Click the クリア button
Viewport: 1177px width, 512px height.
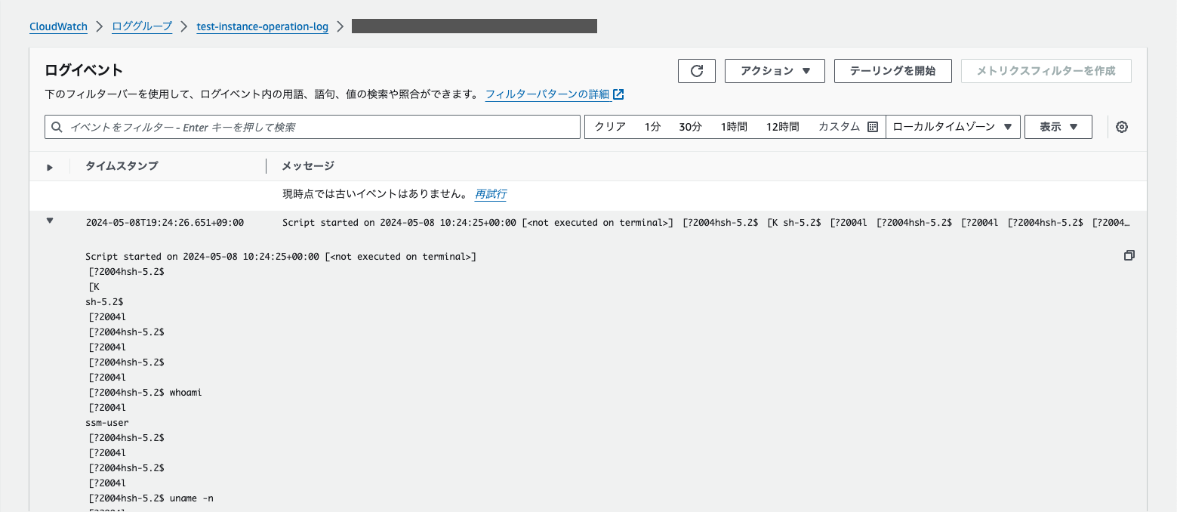tap(609, 126)
